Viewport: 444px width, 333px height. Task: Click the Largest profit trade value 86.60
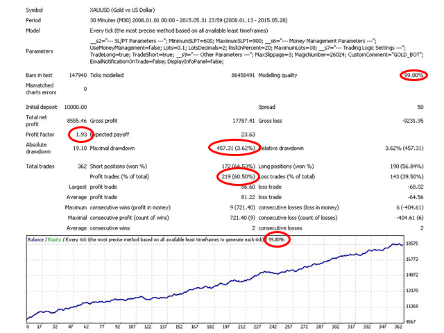(x=248, y=187)
